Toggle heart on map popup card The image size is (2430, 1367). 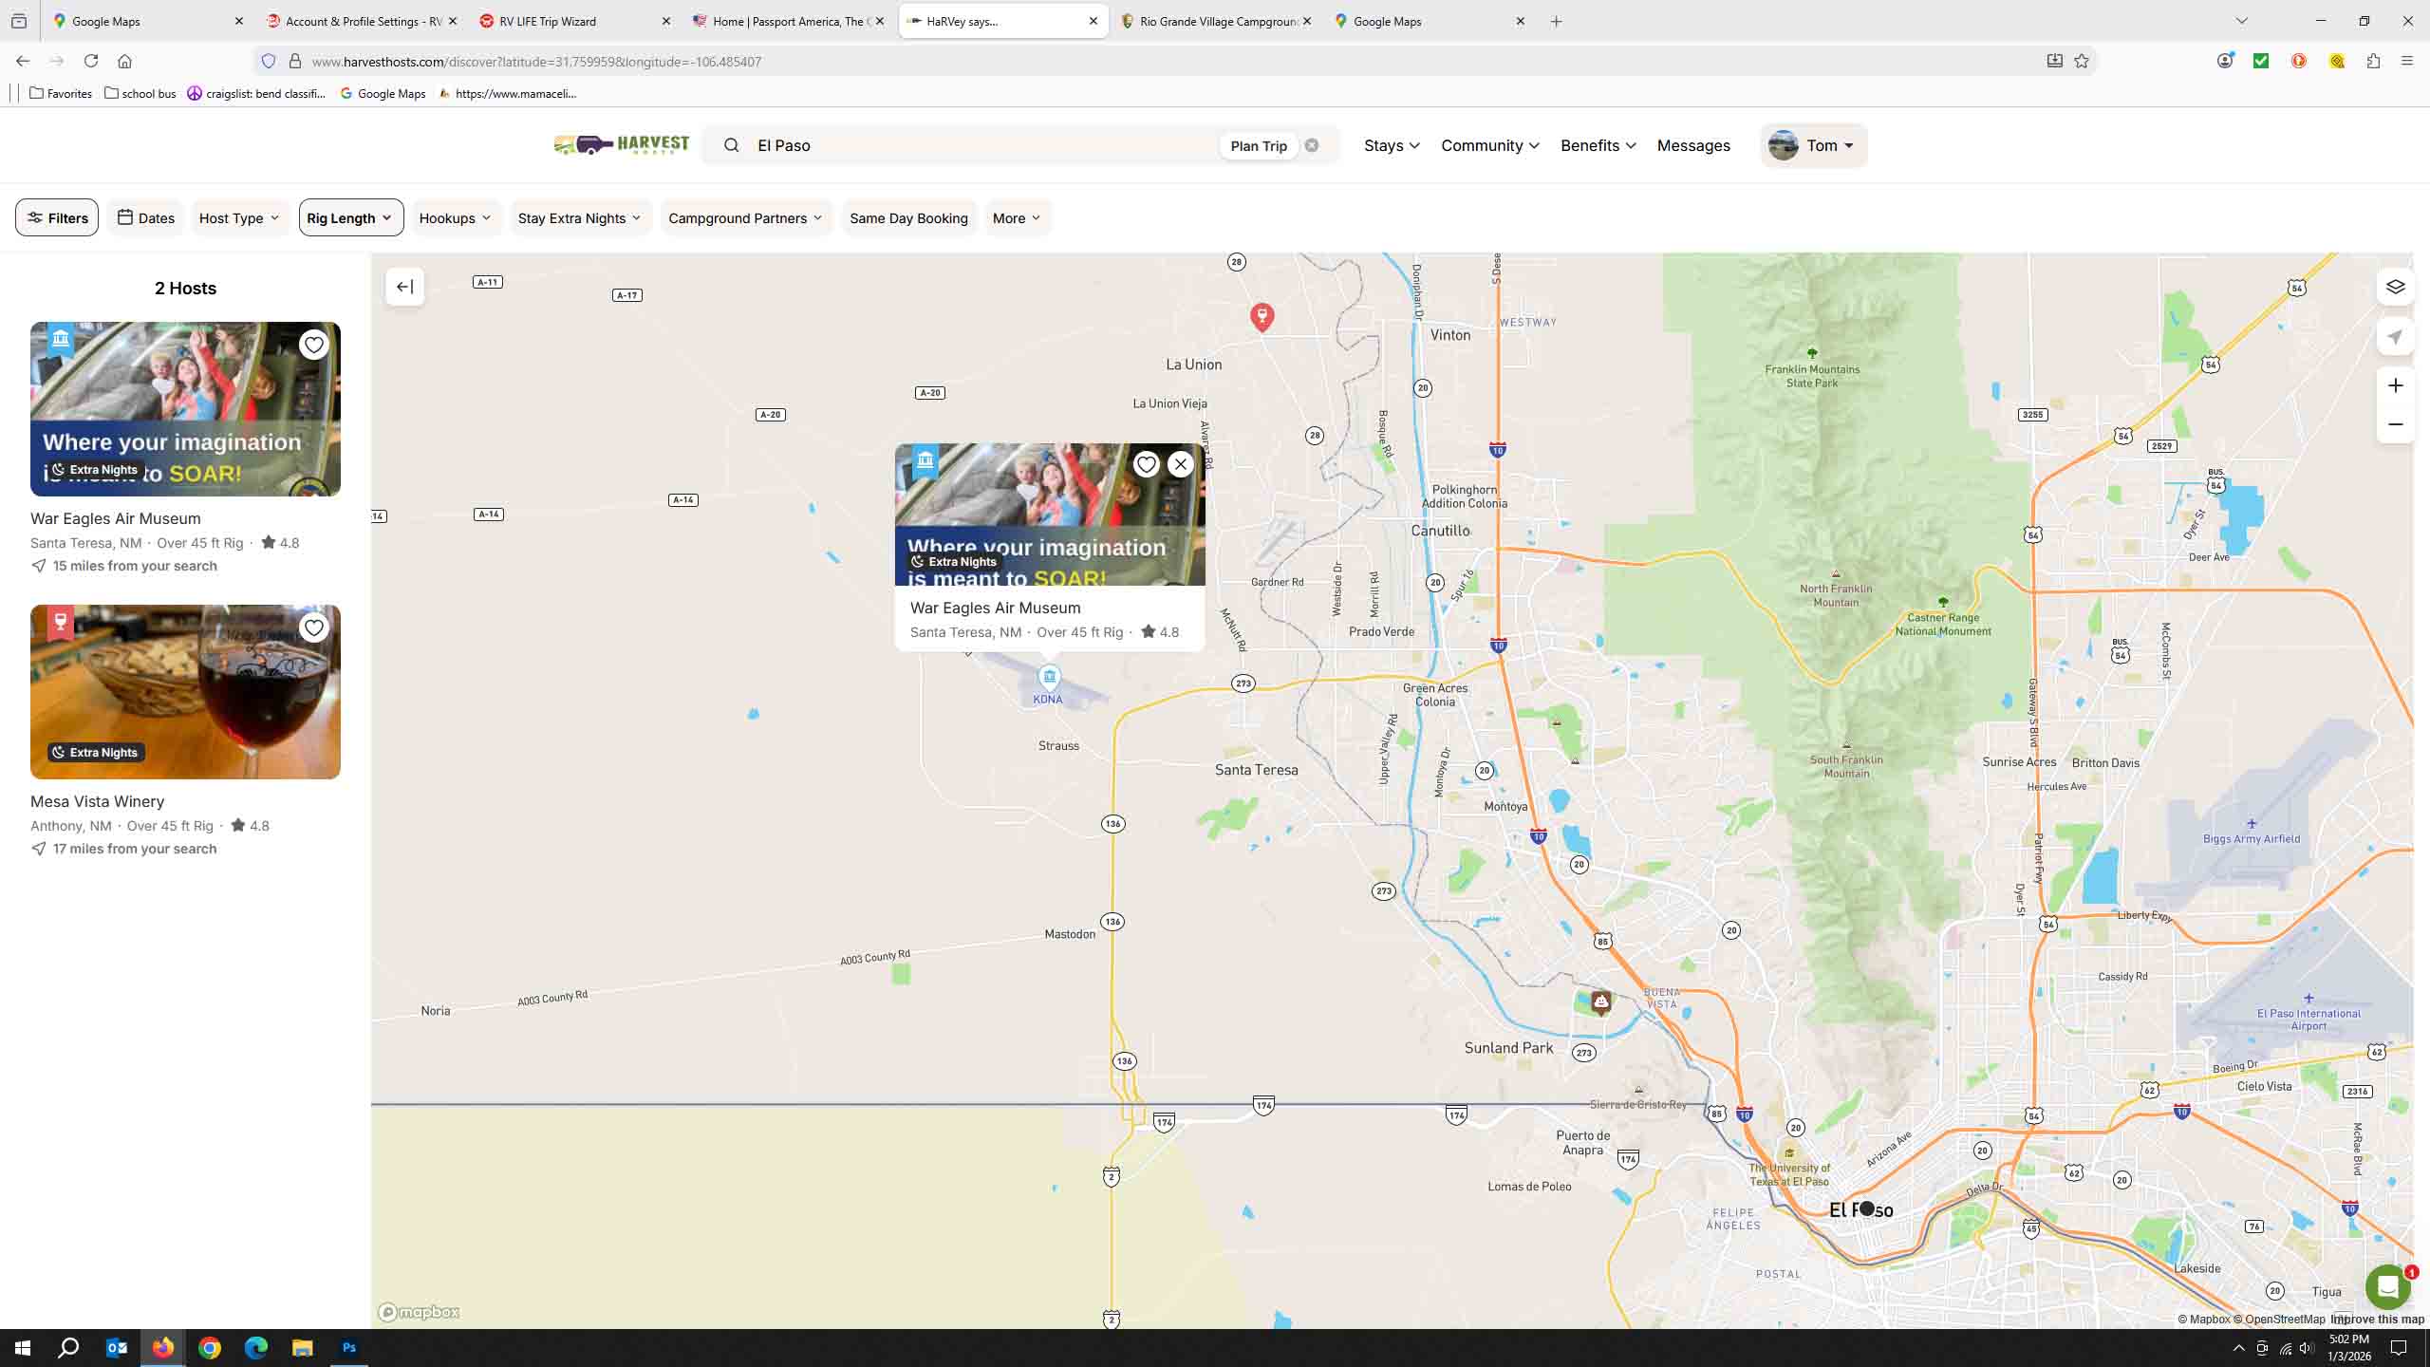coord(1146,464)
